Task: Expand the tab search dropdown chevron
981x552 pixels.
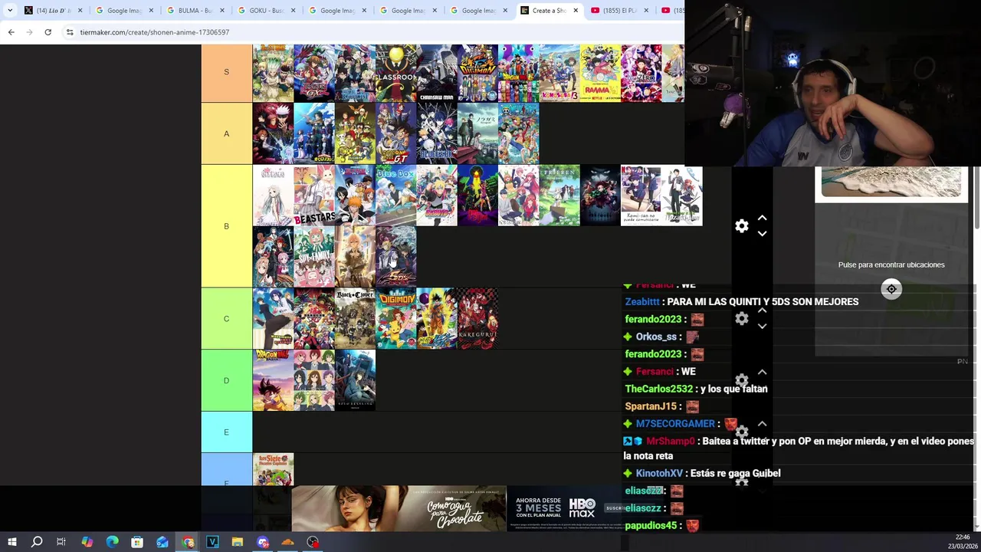Action: click(x=10, y=10)
